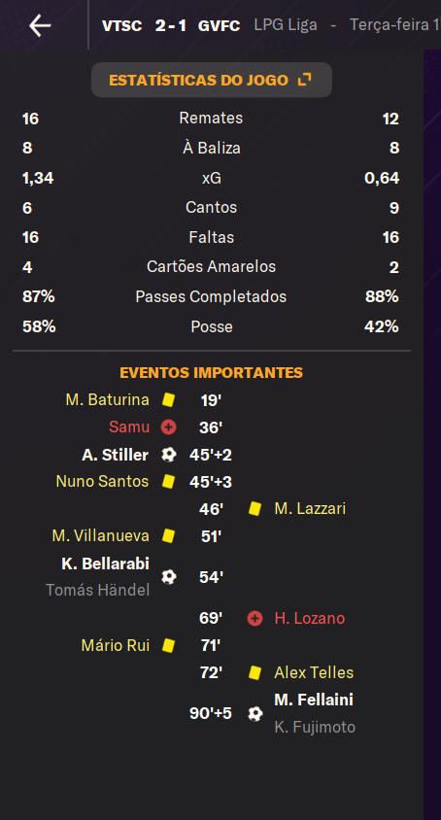441x820 pixels.
Task: Click A. Stiller's goal ball icon
Action: pos(168,455)
